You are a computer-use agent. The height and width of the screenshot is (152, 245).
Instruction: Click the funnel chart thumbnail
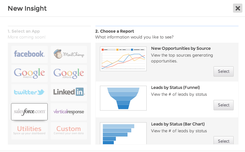click(123, 98)
